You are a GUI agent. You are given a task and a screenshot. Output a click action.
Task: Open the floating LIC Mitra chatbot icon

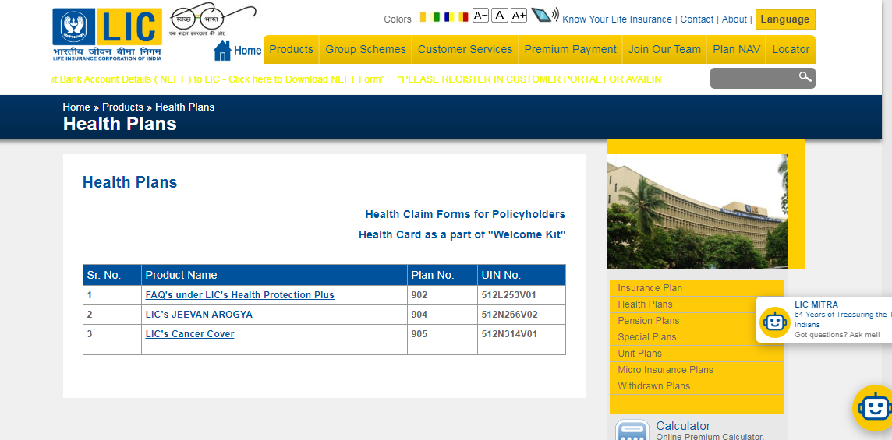873,407
